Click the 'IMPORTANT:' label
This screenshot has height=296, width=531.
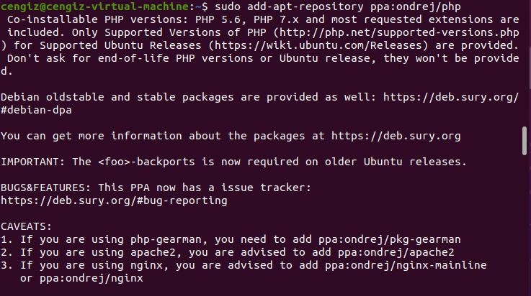coord(33,162)
